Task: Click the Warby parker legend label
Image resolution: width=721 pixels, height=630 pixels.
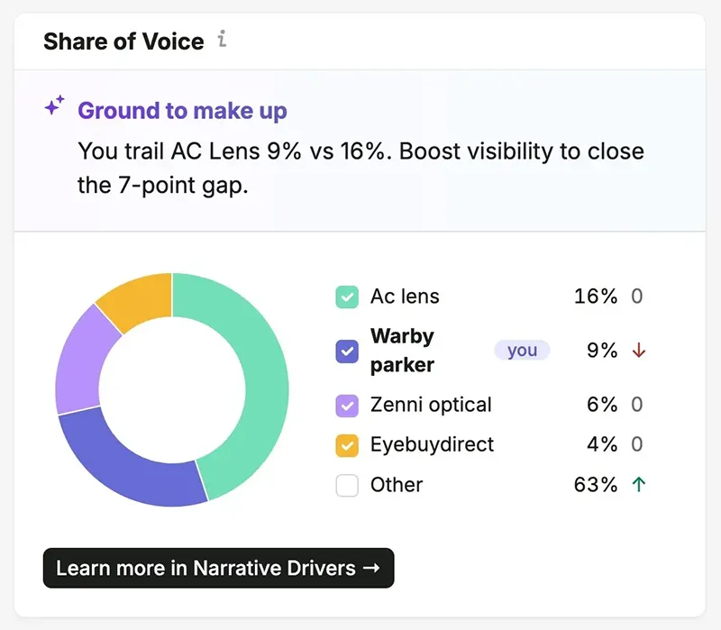Action: pyautogui.click(x=402, y=351)
